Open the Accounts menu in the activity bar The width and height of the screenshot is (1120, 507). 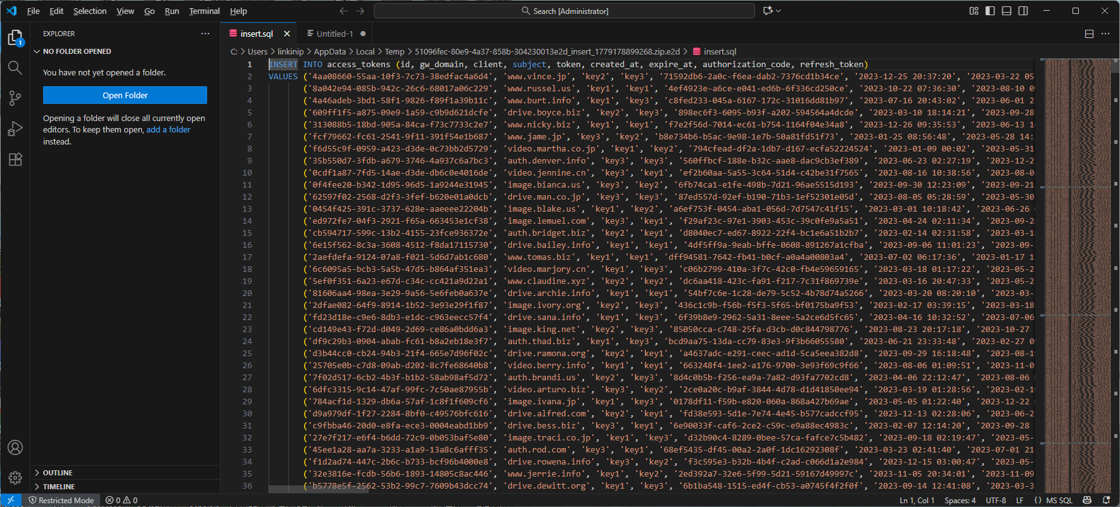pos(15,447)
